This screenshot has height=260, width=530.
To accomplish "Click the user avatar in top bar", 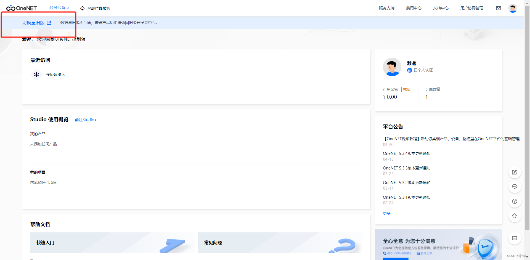I will point(513,8).
